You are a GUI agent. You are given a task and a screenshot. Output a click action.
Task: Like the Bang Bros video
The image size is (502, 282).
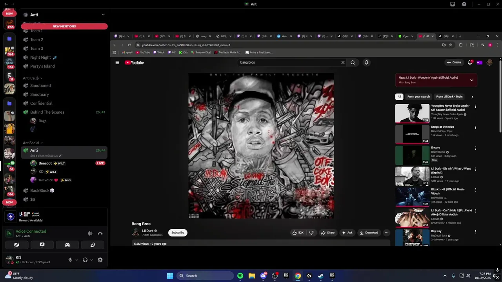(298, 233)
